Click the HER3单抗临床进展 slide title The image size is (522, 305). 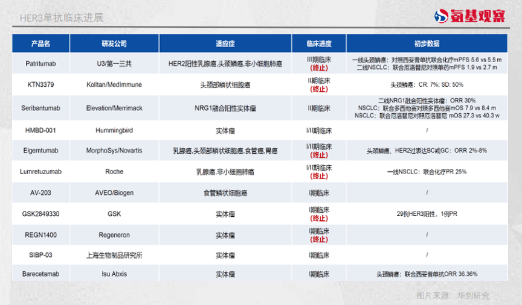pos(62,18)
